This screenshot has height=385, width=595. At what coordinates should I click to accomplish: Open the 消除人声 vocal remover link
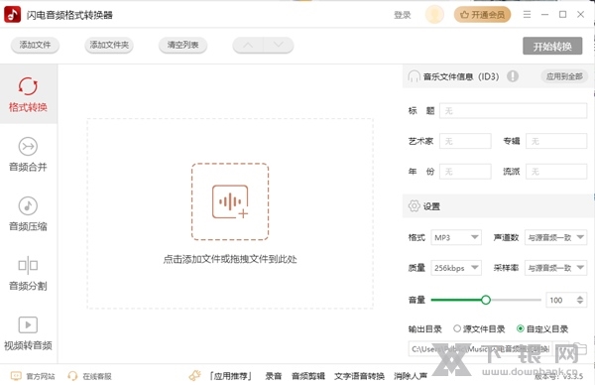(x=411, y=376)
